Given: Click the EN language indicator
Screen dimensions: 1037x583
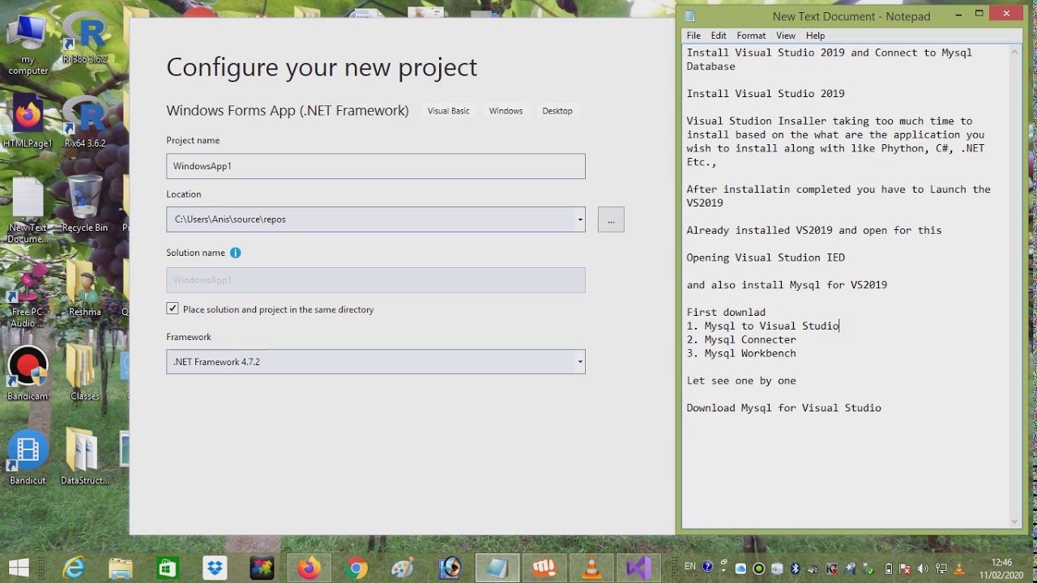Looking at the screenshot, I should coord(690,567).
